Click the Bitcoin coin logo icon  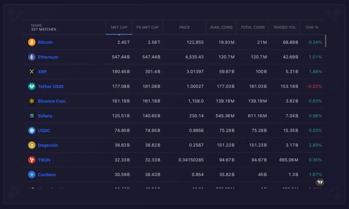click(32, 42)
